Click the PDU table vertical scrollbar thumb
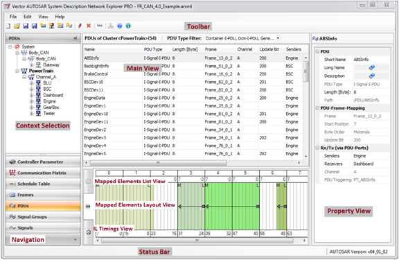 pyautogui.click(x=305, y=71)
